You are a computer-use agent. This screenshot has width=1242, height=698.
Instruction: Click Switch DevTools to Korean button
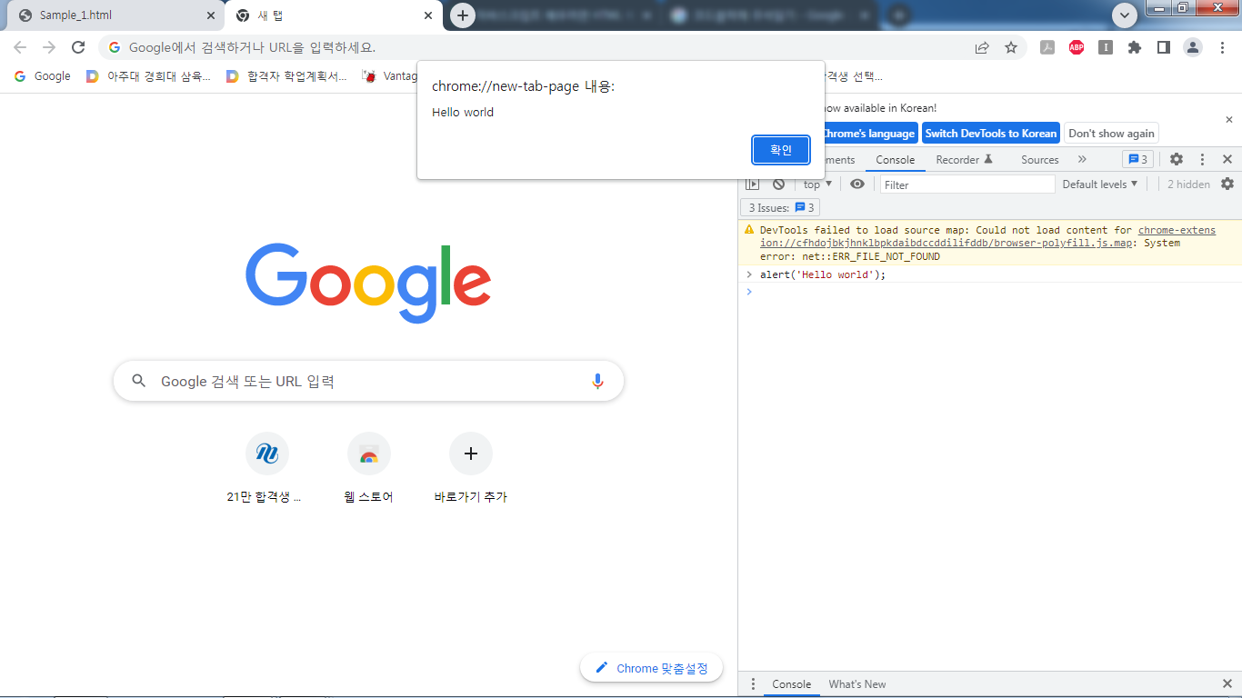tap(990, 133)
